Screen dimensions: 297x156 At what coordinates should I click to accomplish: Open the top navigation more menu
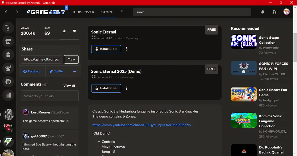point(122,12)
